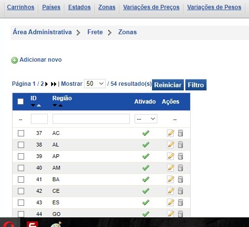This screenshot has height=227, width=249.
Task: Click the Zonas breadcrumb
Action: (127, 32)
